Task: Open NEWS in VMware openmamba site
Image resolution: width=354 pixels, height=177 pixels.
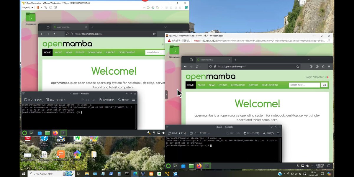Action: click(69, 52)
